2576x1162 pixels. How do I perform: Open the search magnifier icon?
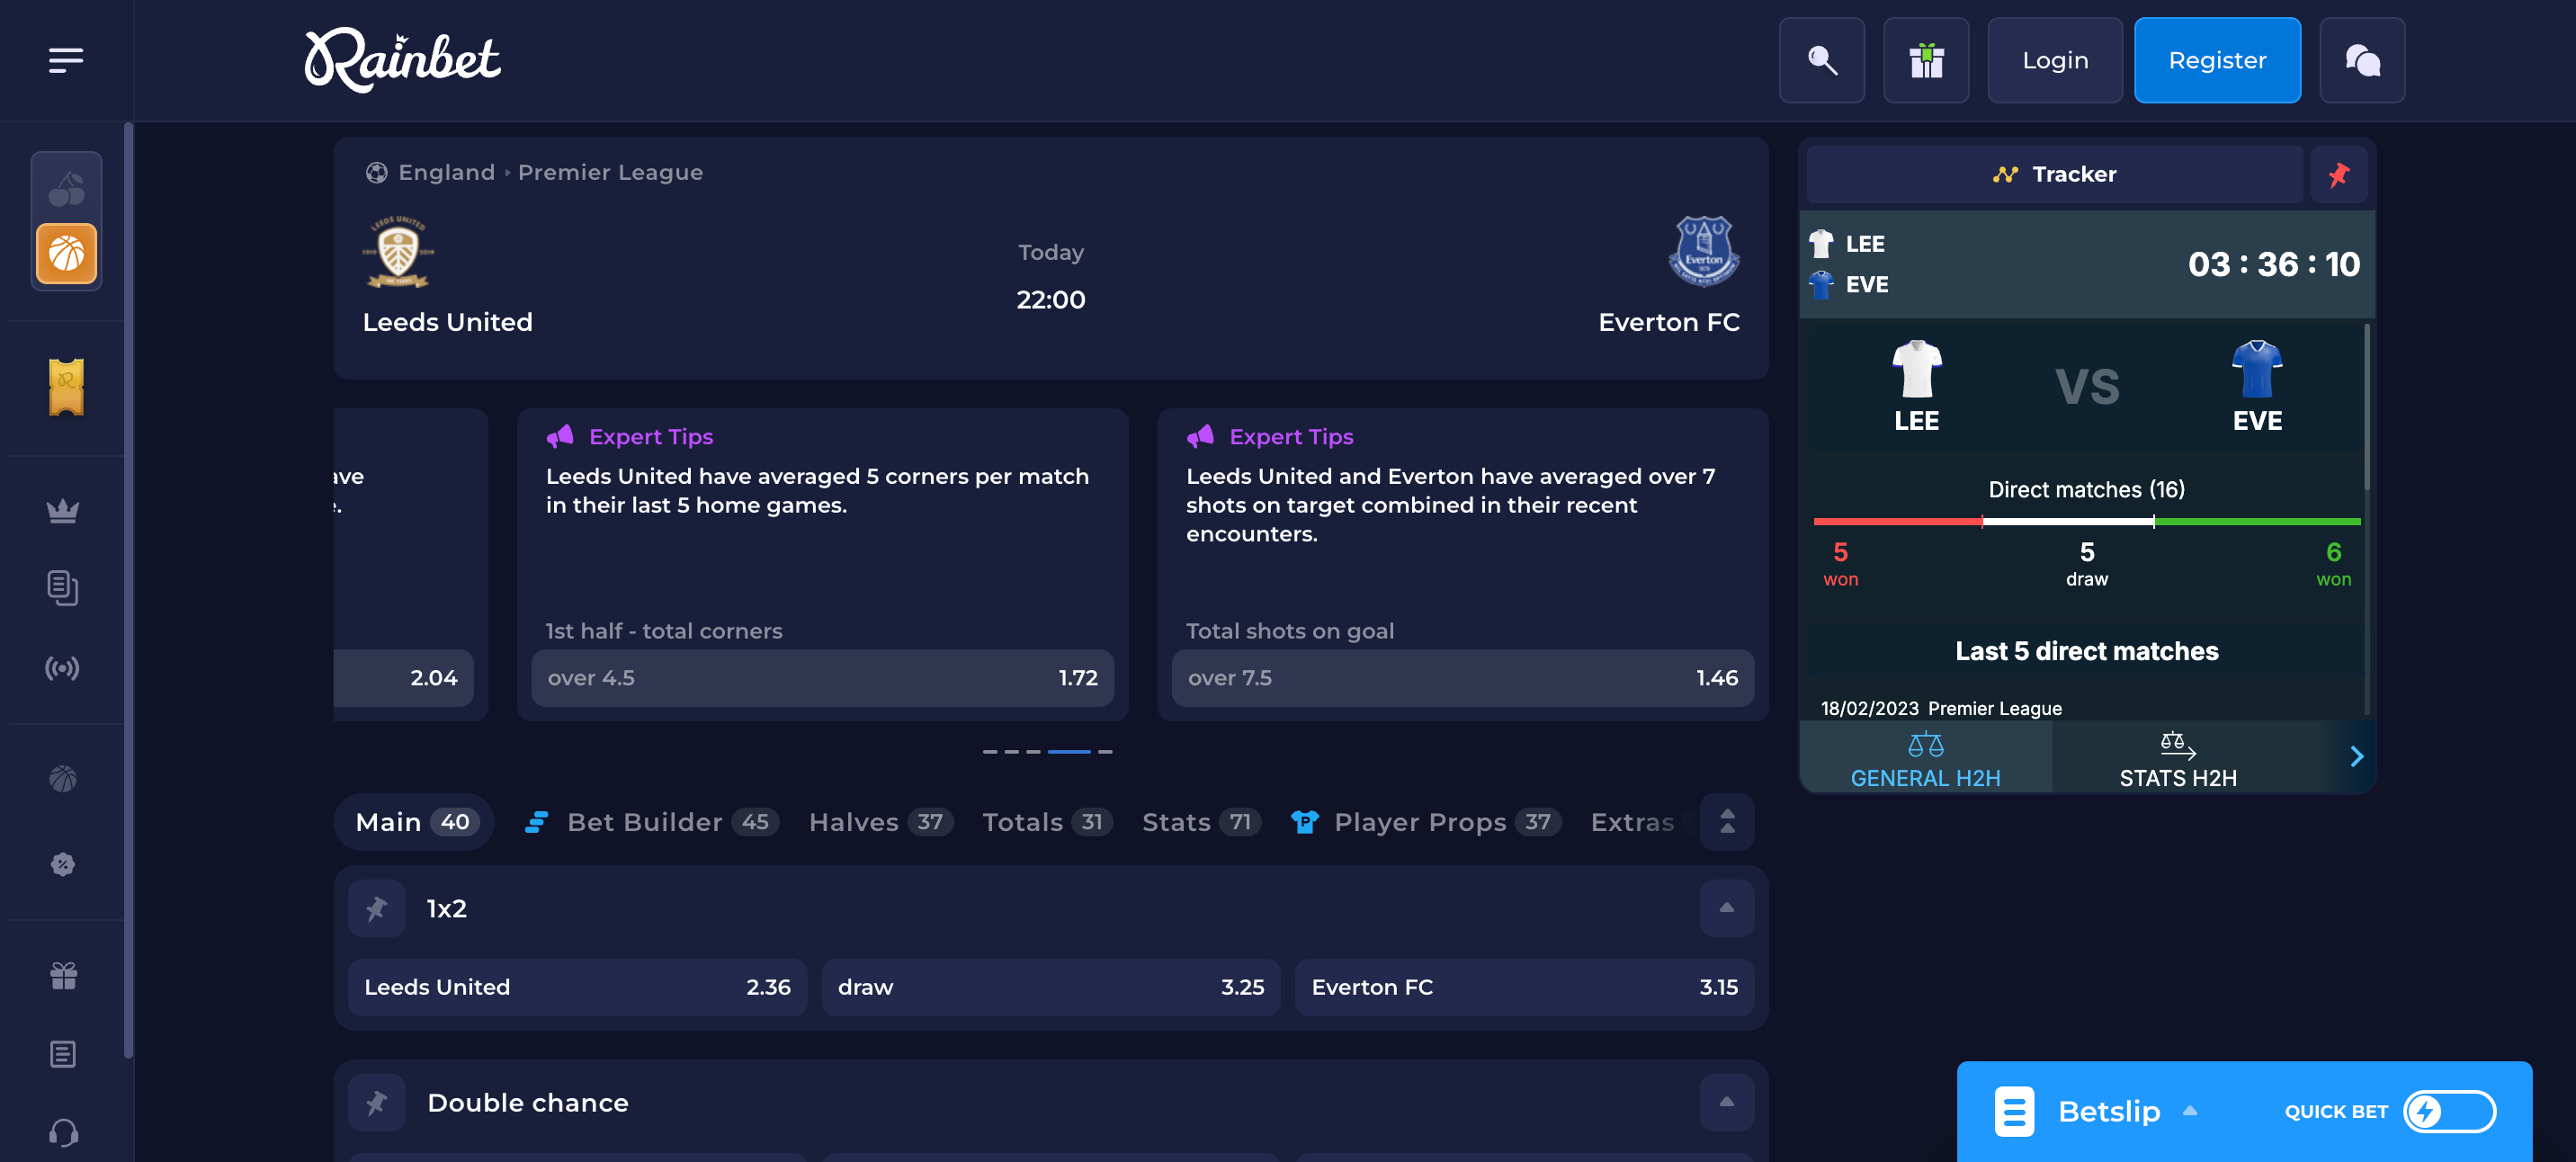click(1821, 60)
